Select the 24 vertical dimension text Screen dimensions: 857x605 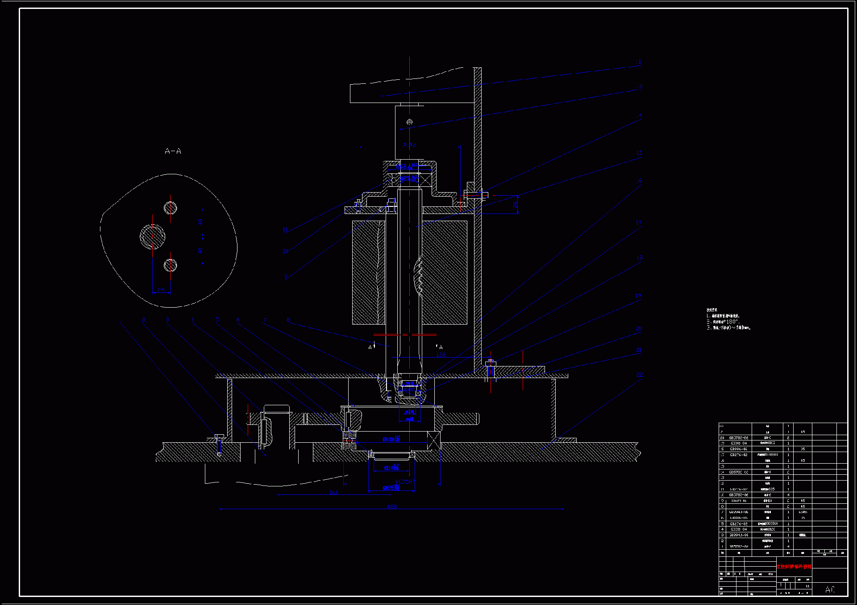point(515,204)
